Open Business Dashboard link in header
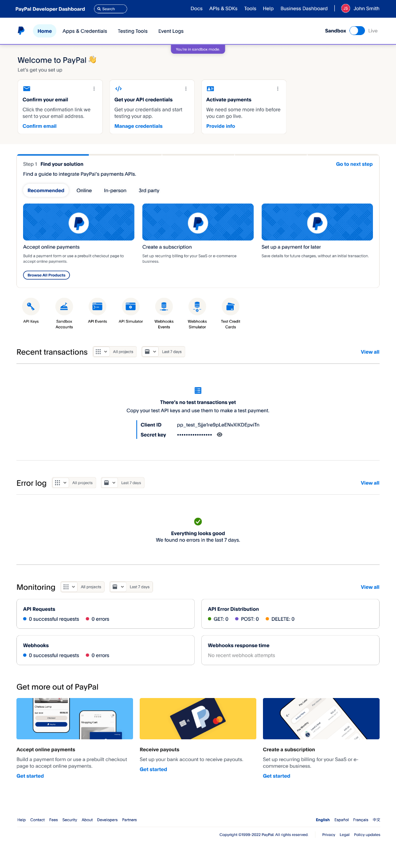The image size is (396, 852). pyautogui.click(x=304, y=8)
